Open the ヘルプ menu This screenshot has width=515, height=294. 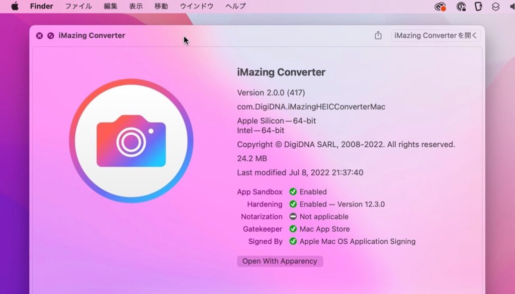[235, 6]
